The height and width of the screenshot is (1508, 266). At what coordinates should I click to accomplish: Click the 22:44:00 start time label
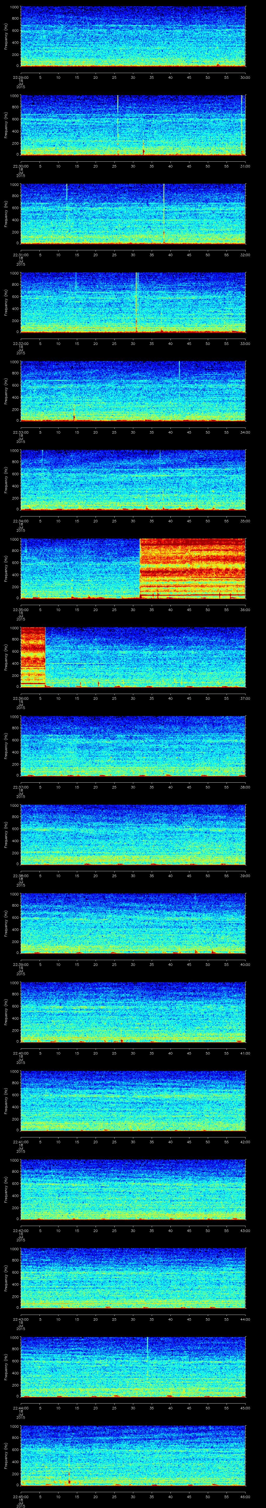[21, 1408]
